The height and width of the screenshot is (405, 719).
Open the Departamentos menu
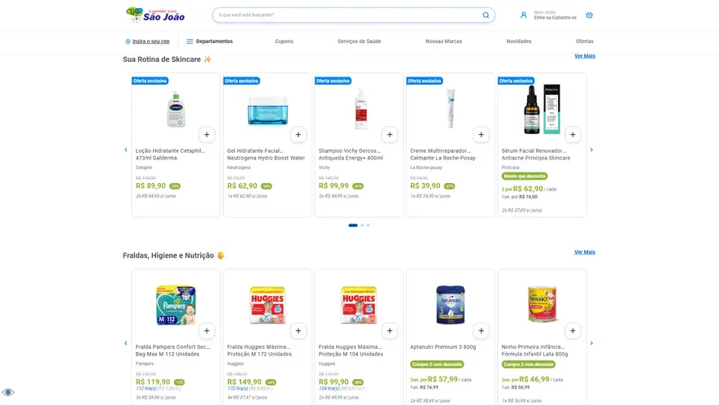click(210, 41)
